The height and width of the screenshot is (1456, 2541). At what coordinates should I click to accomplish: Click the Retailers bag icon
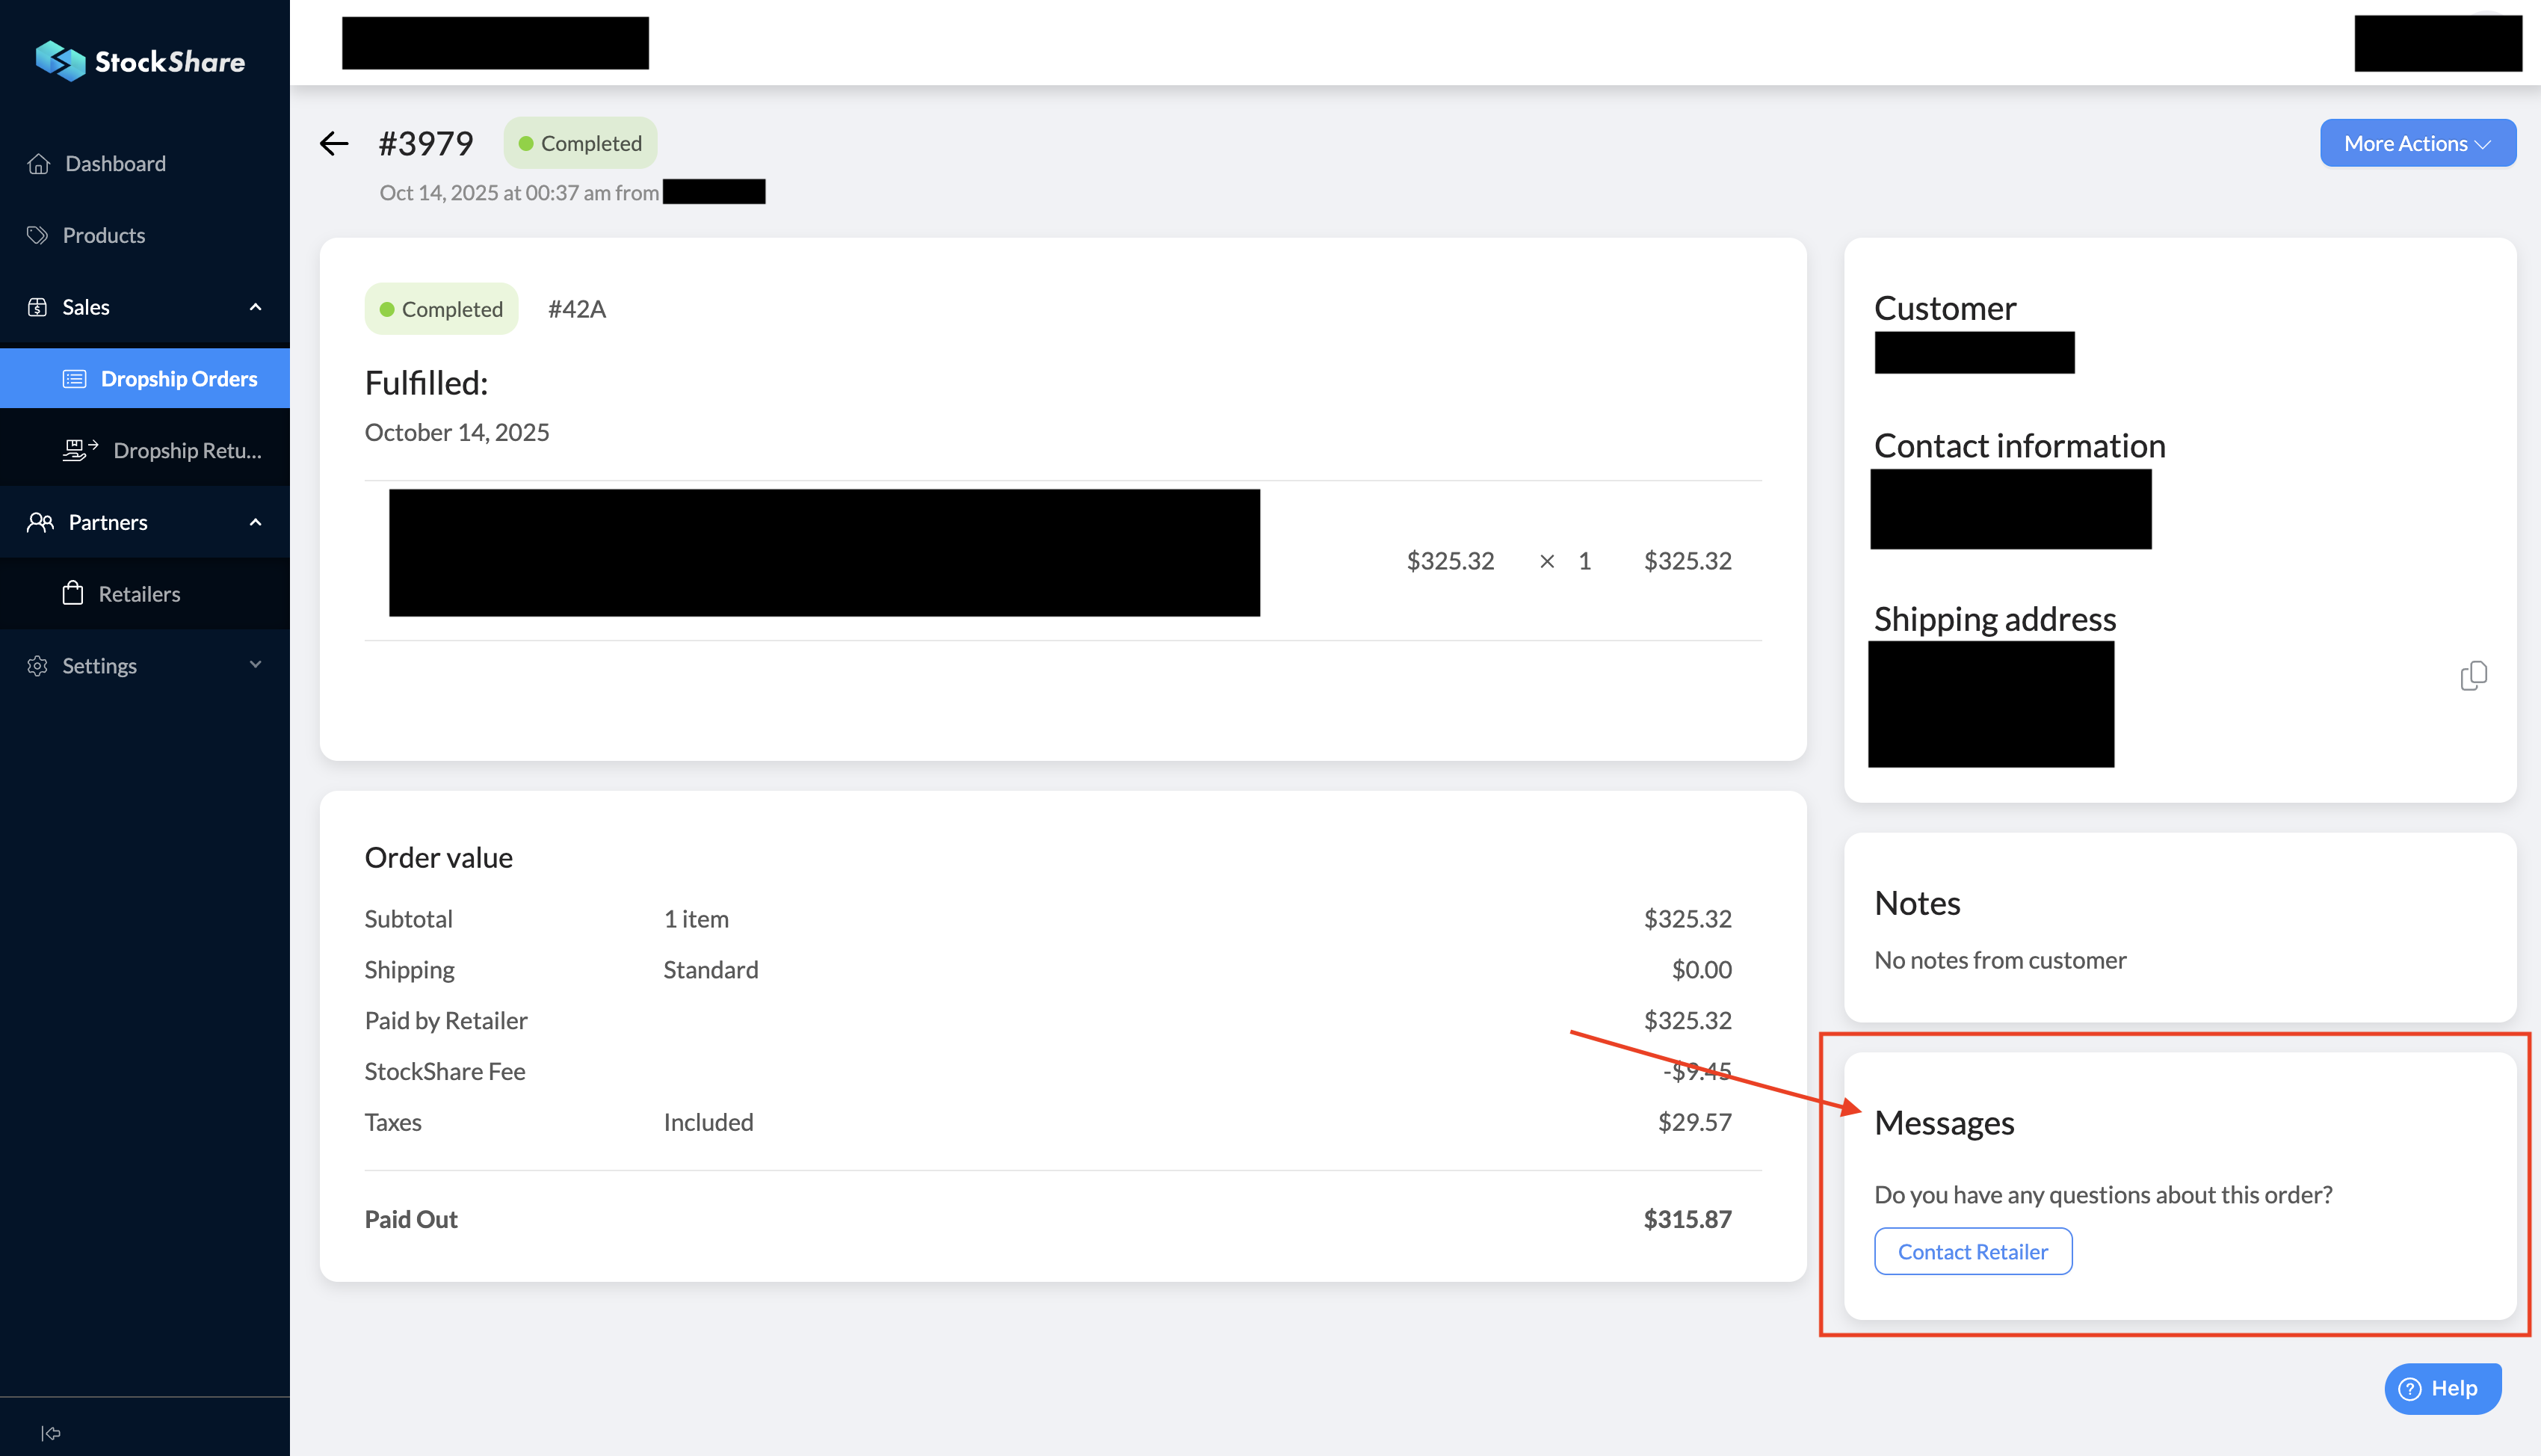[73, 594]
